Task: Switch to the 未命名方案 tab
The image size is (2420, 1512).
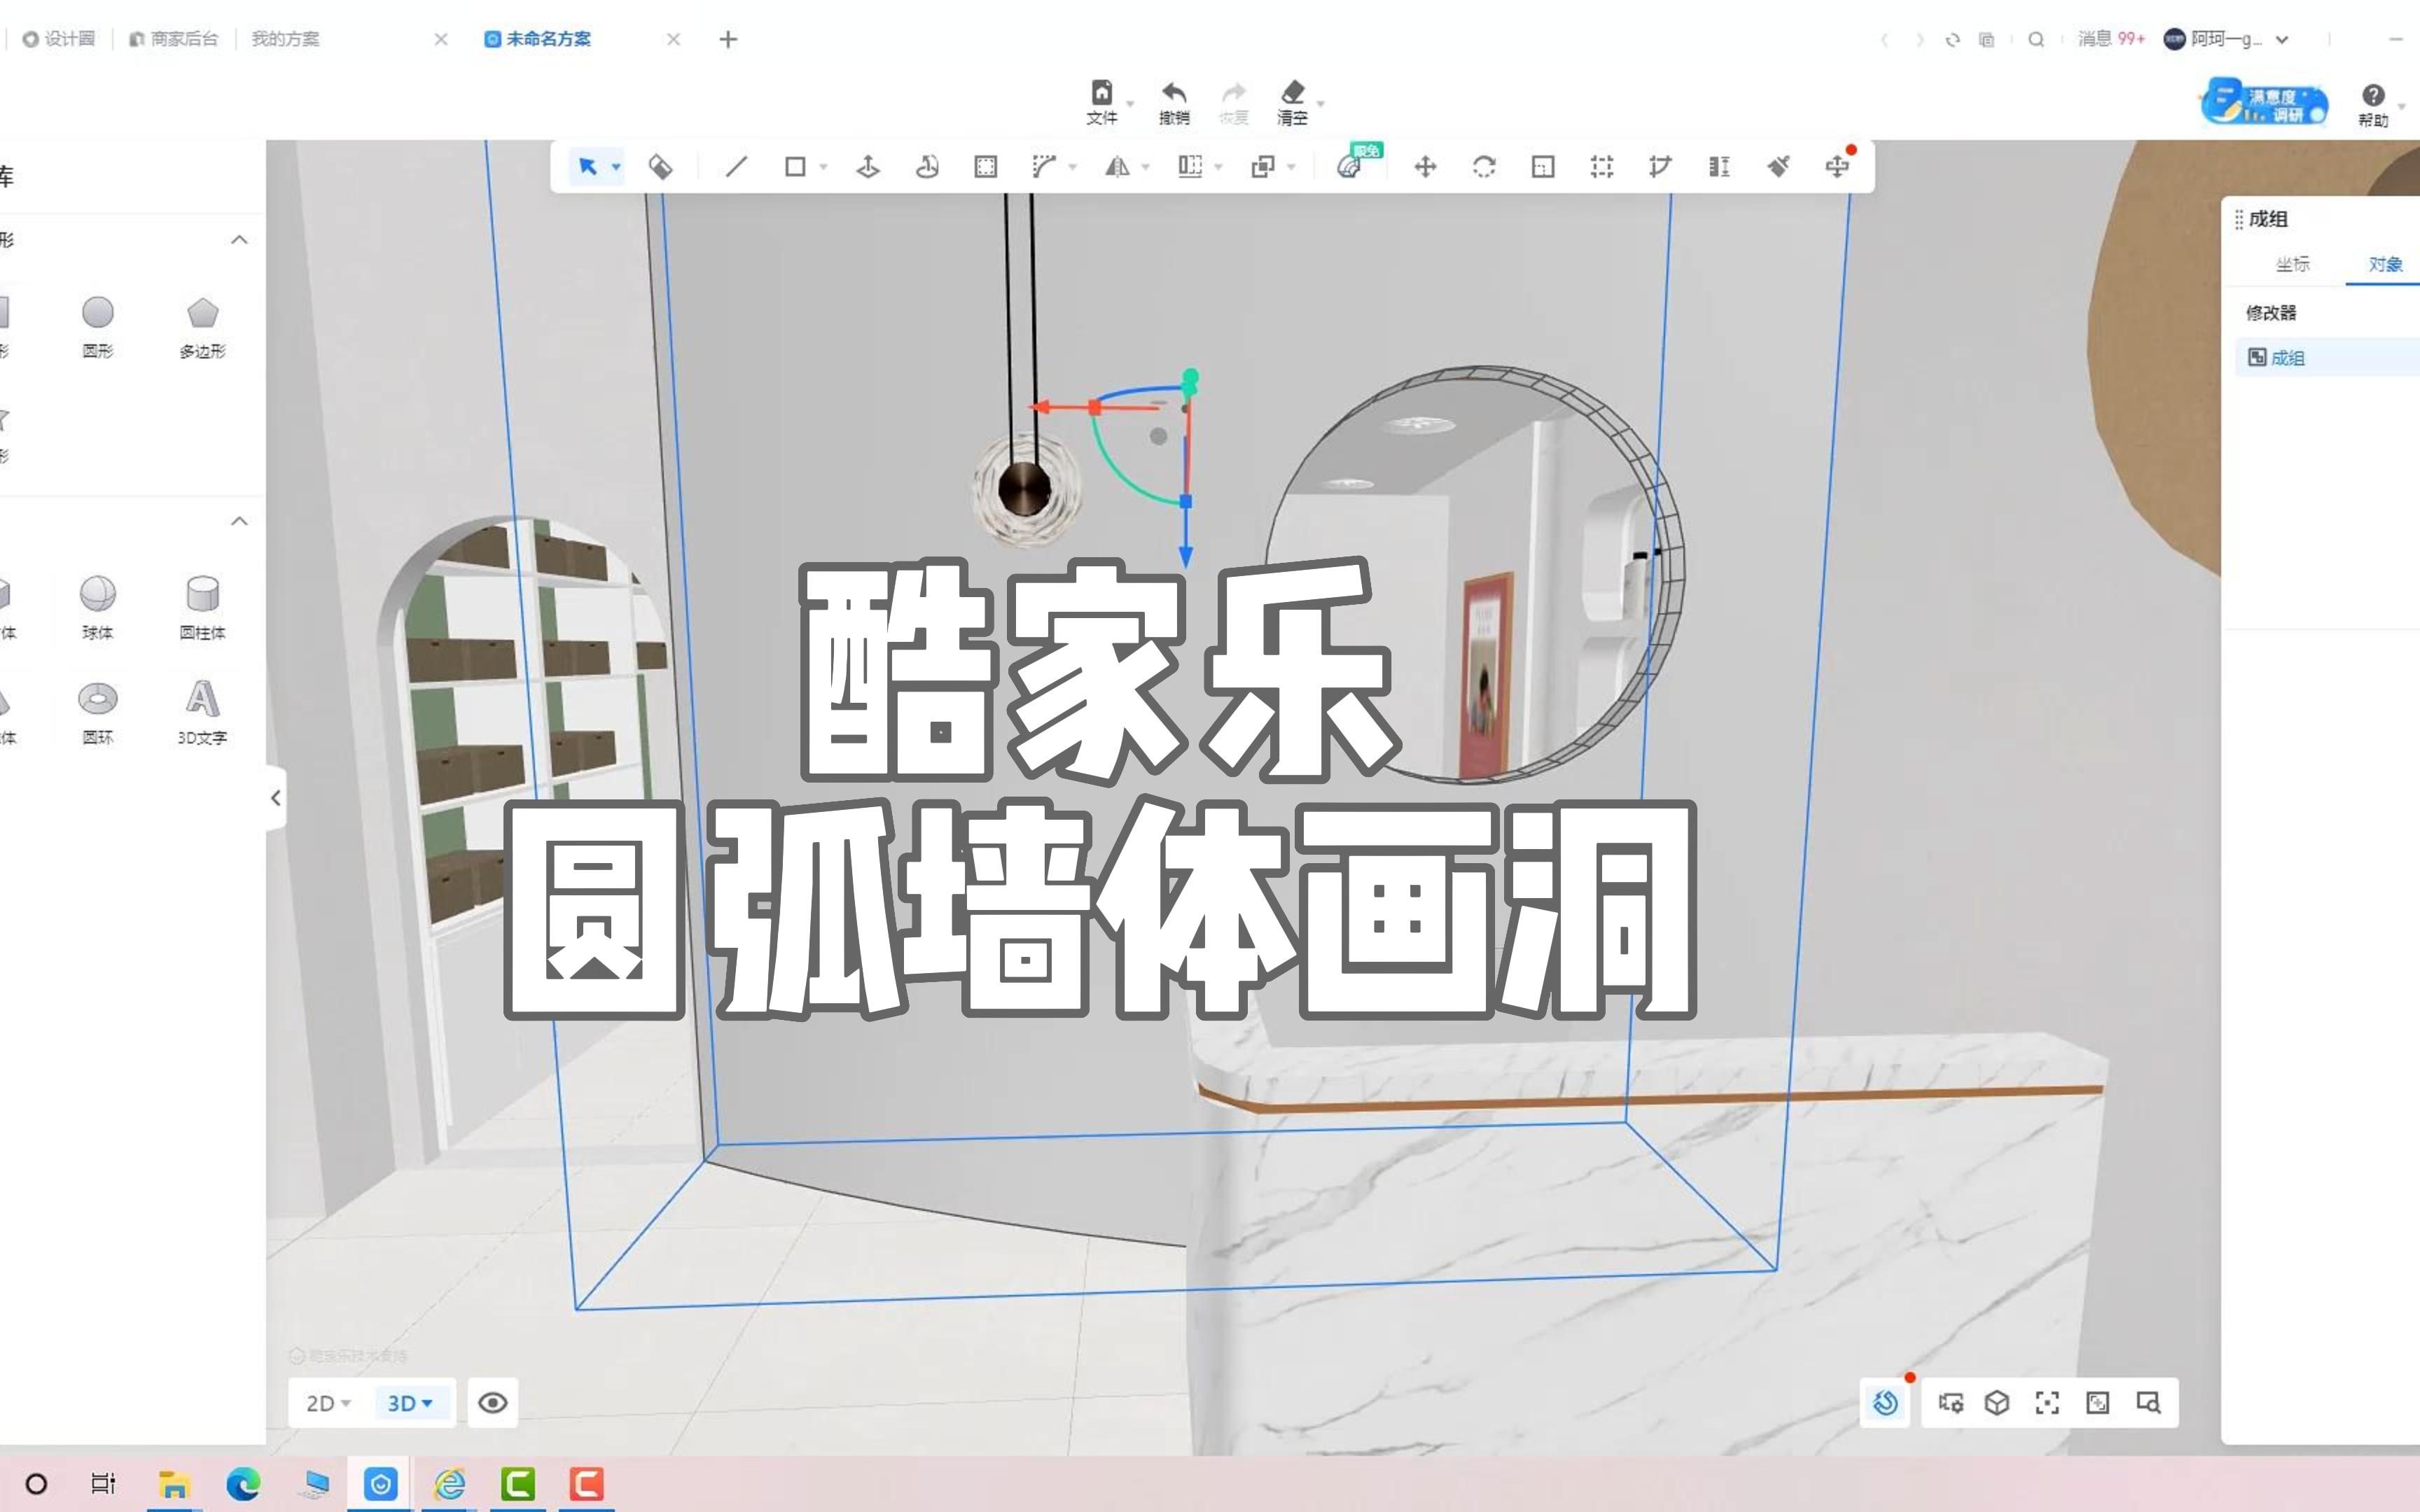Action: pos(538,39)
